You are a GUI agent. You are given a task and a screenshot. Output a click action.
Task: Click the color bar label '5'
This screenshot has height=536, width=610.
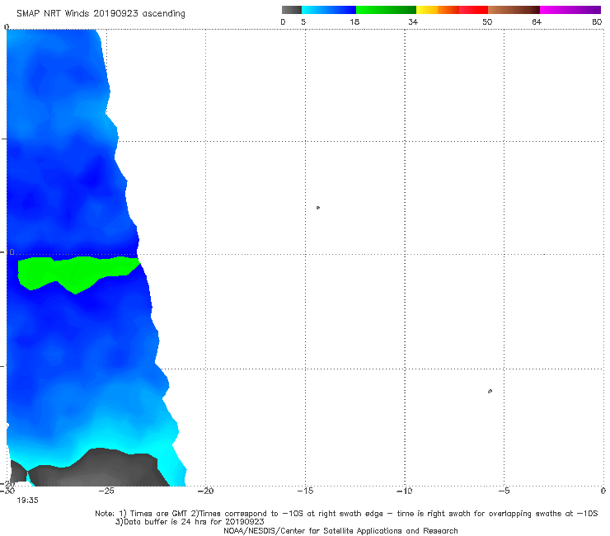pos(303,21)
